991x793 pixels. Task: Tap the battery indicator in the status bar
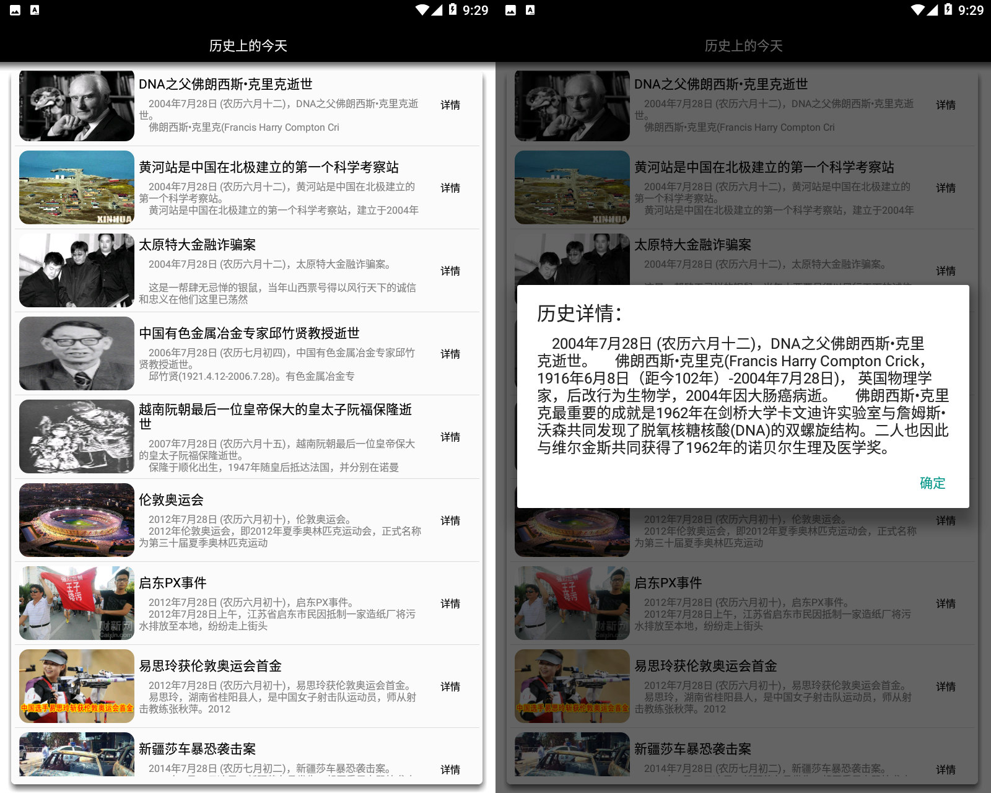coord(452,9)
